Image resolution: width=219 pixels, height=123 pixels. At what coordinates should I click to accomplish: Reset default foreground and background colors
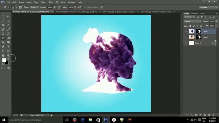tap(2, 64)
